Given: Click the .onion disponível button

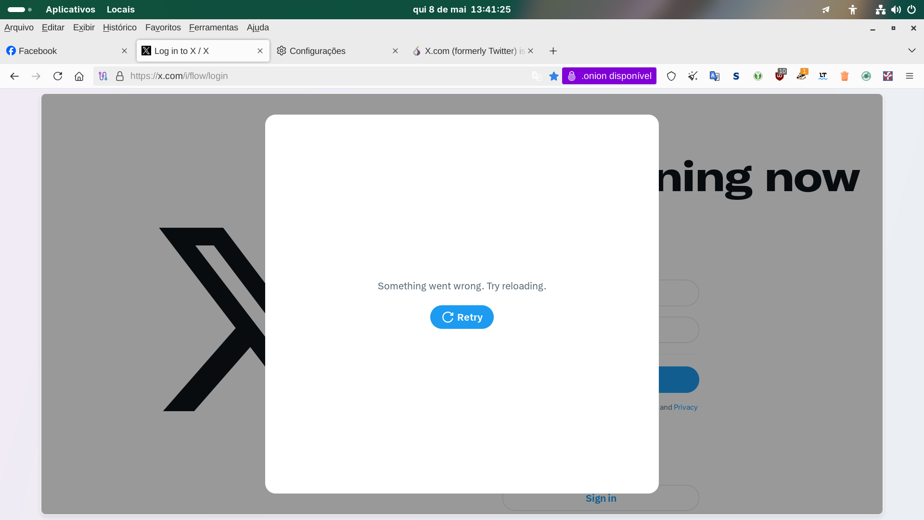Looking at the screenshot, I should coord(609,76).
